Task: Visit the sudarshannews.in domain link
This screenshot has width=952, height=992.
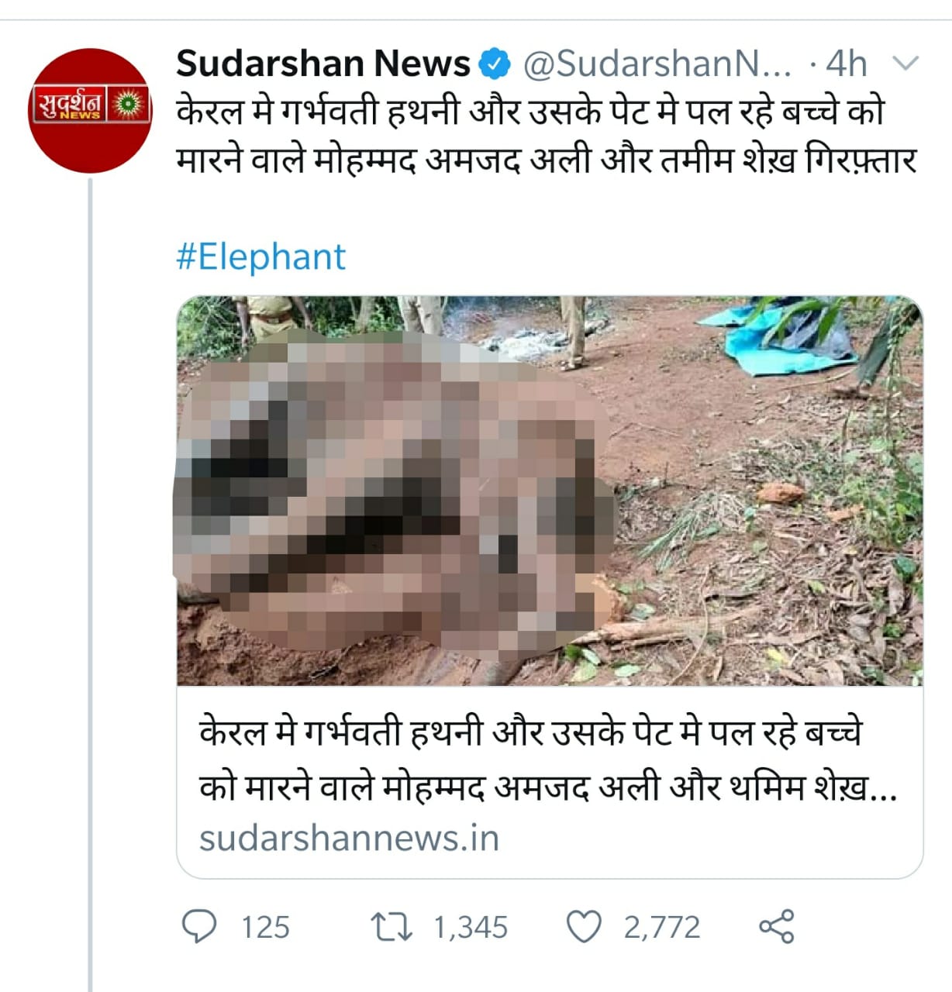Action: [349, 838]
